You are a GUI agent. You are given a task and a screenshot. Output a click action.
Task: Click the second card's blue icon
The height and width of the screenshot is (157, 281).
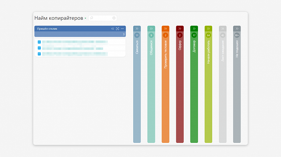pyautogui.click(x=39, y=48)
